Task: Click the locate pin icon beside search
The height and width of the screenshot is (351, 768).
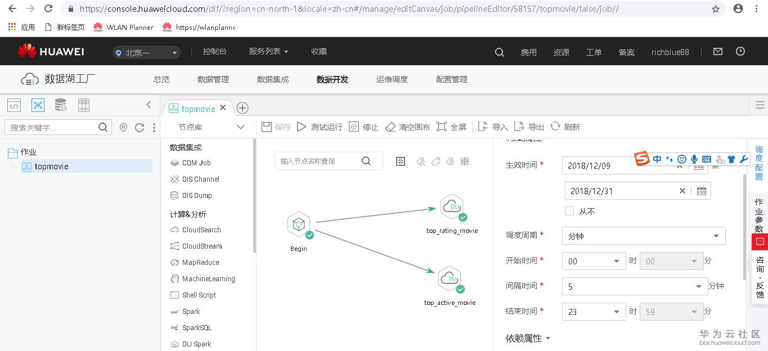Action: [124, 128]
